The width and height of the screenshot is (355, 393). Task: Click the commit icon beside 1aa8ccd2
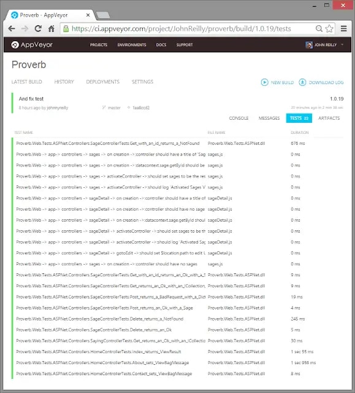[129, 107]
